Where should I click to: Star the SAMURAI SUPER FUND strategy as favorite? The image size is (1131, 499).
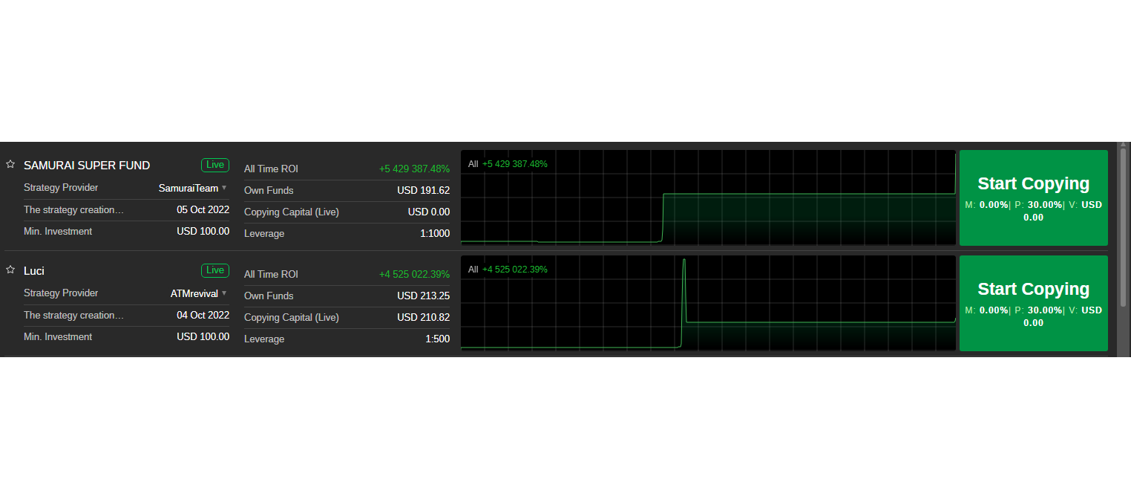(10, 165)
